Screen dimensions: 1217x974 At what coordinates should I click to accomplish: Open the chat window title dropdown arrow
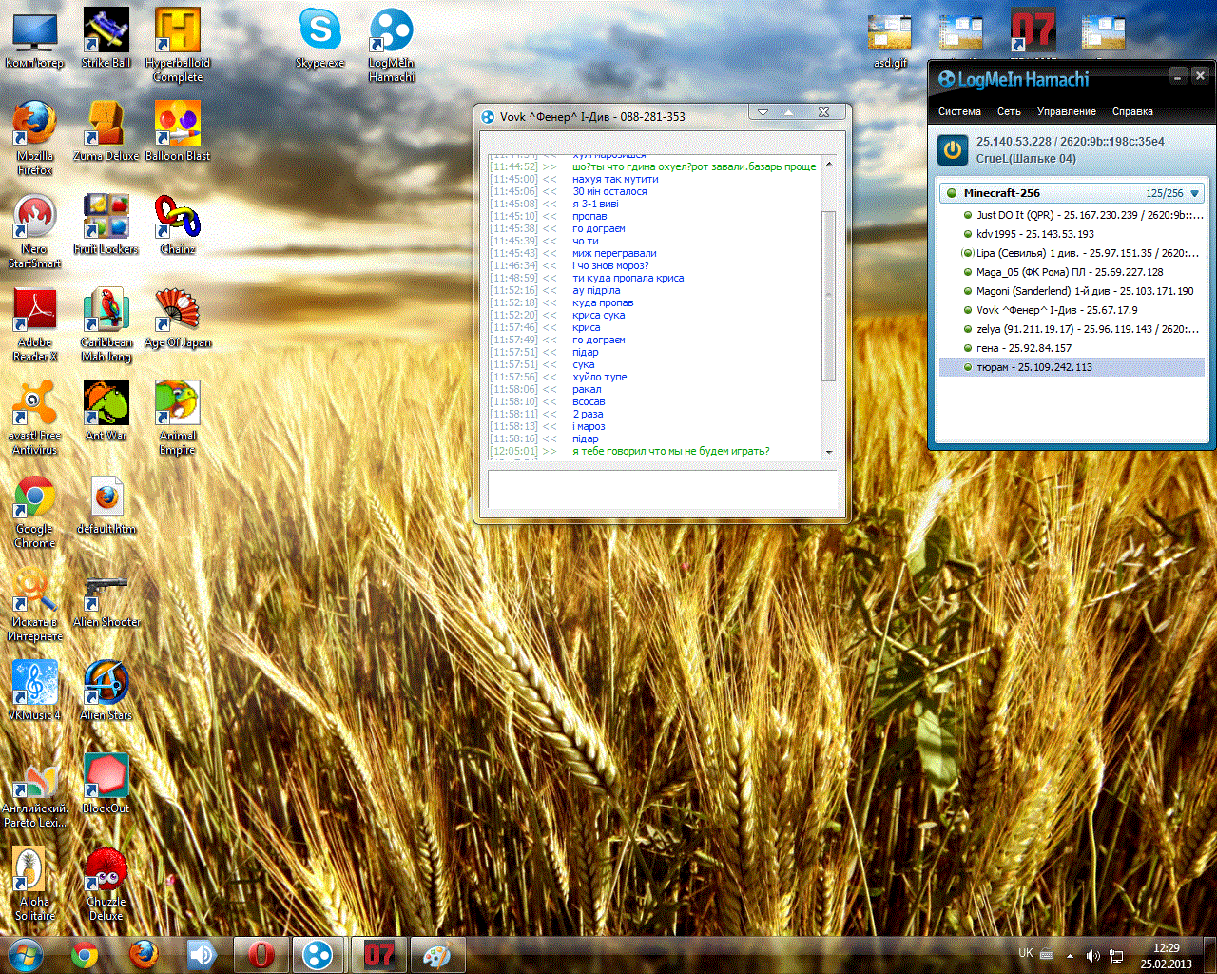762,112
